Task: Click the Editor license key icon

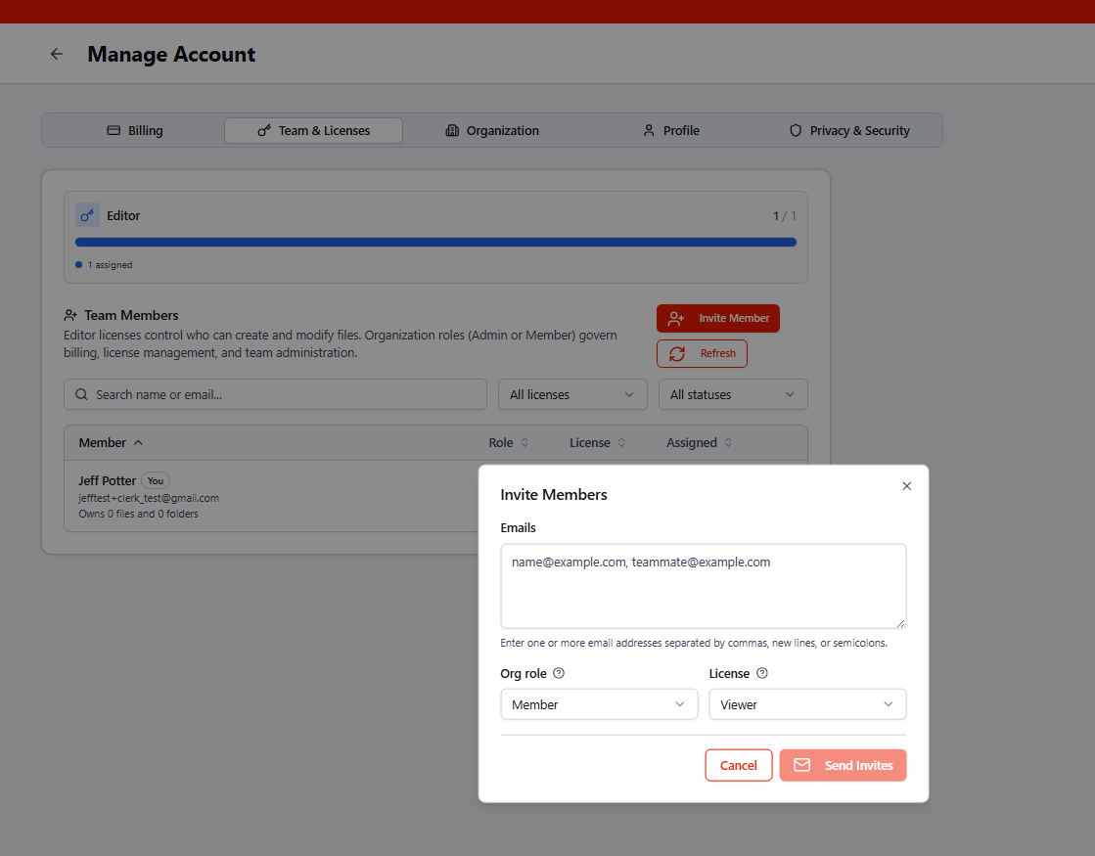Action: [87, 215]
